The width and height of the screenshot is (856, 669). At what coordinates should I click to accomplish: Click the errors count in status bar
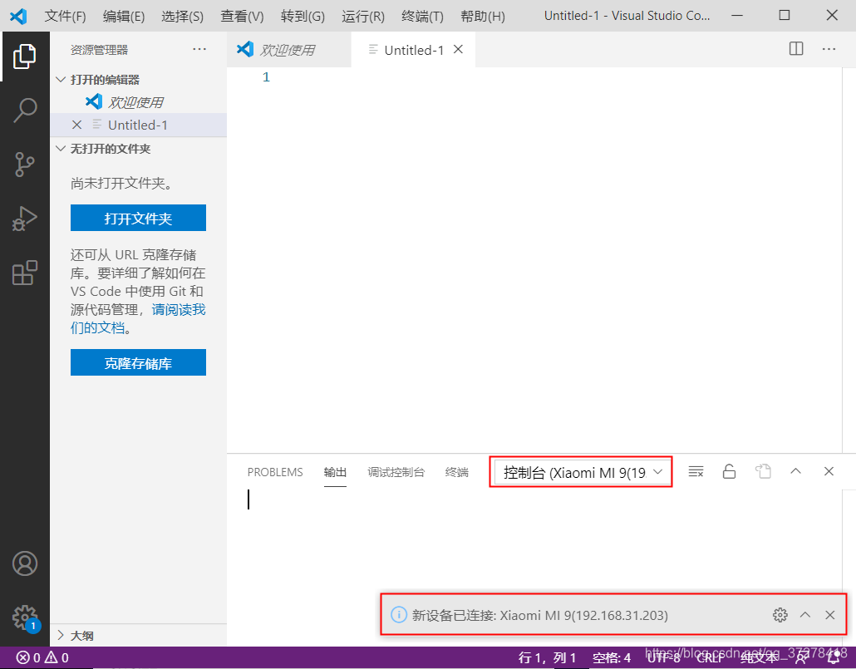click(x=28, y=657)
